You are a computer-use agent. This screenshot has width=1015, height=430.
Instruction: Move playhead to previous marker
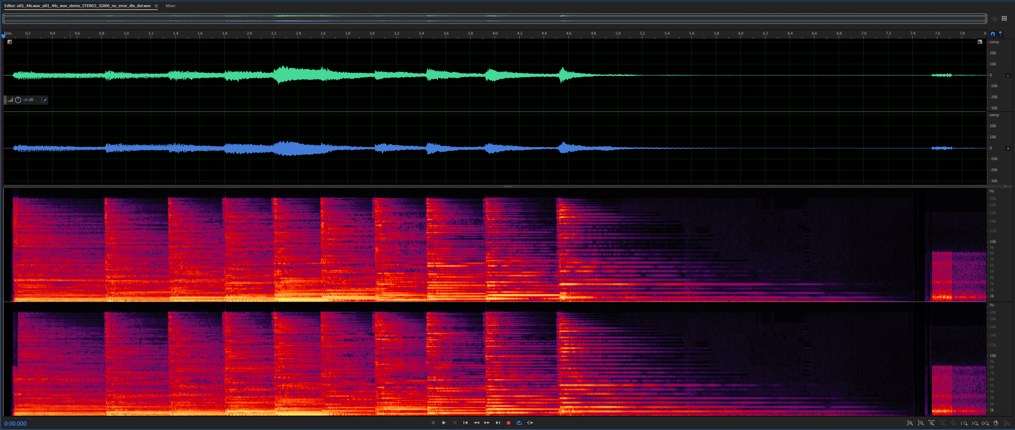click(465, 423)
